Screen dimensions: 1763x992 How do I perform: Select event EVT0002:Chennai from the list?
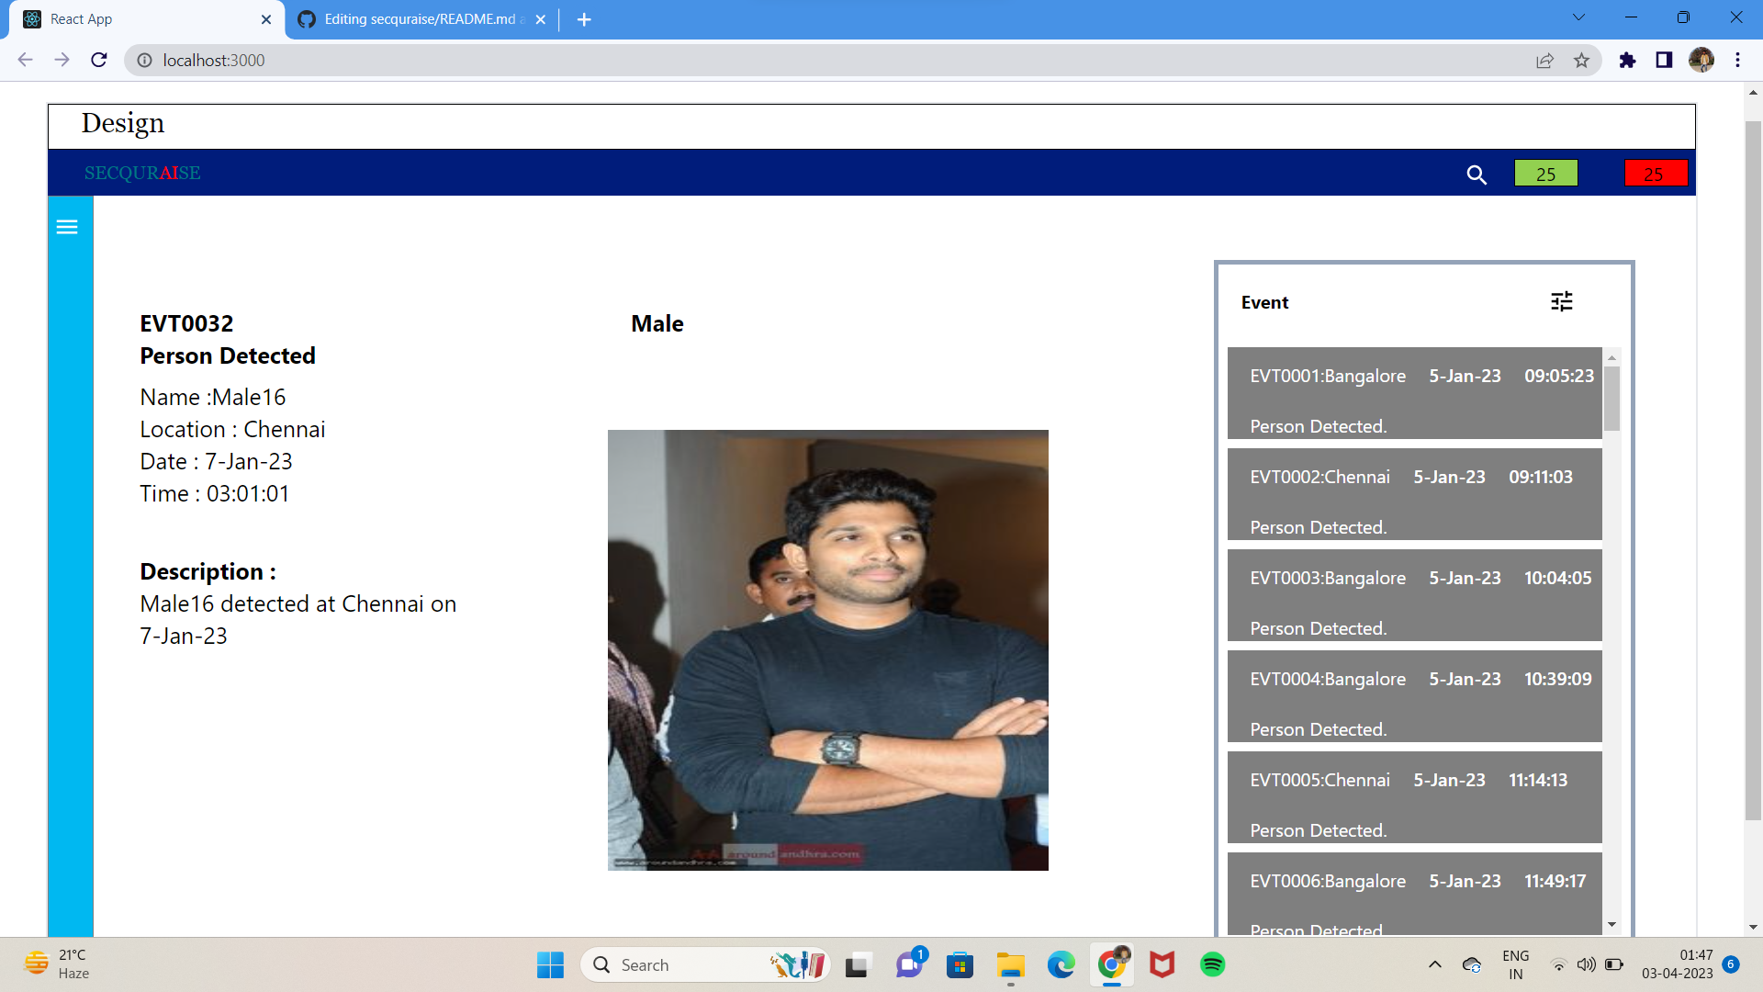pos(1414,495)
